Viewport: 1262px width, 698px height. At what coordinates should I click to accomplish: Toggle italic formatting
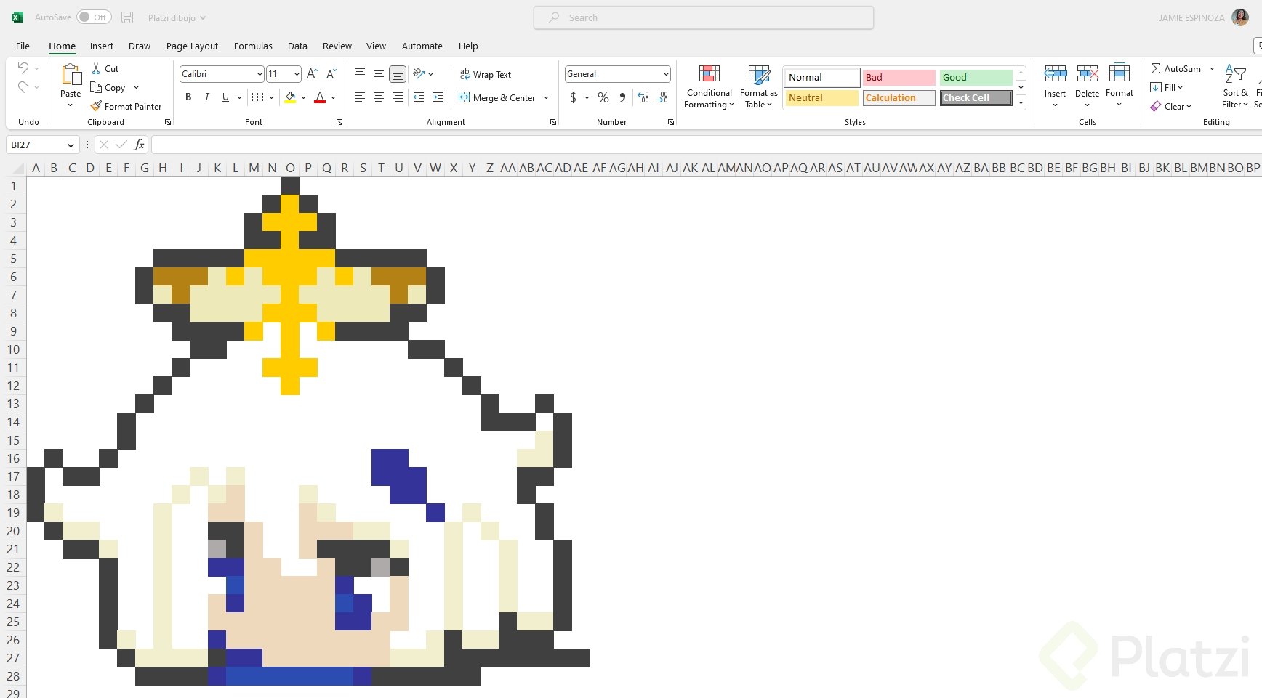(x=207, y=97)
